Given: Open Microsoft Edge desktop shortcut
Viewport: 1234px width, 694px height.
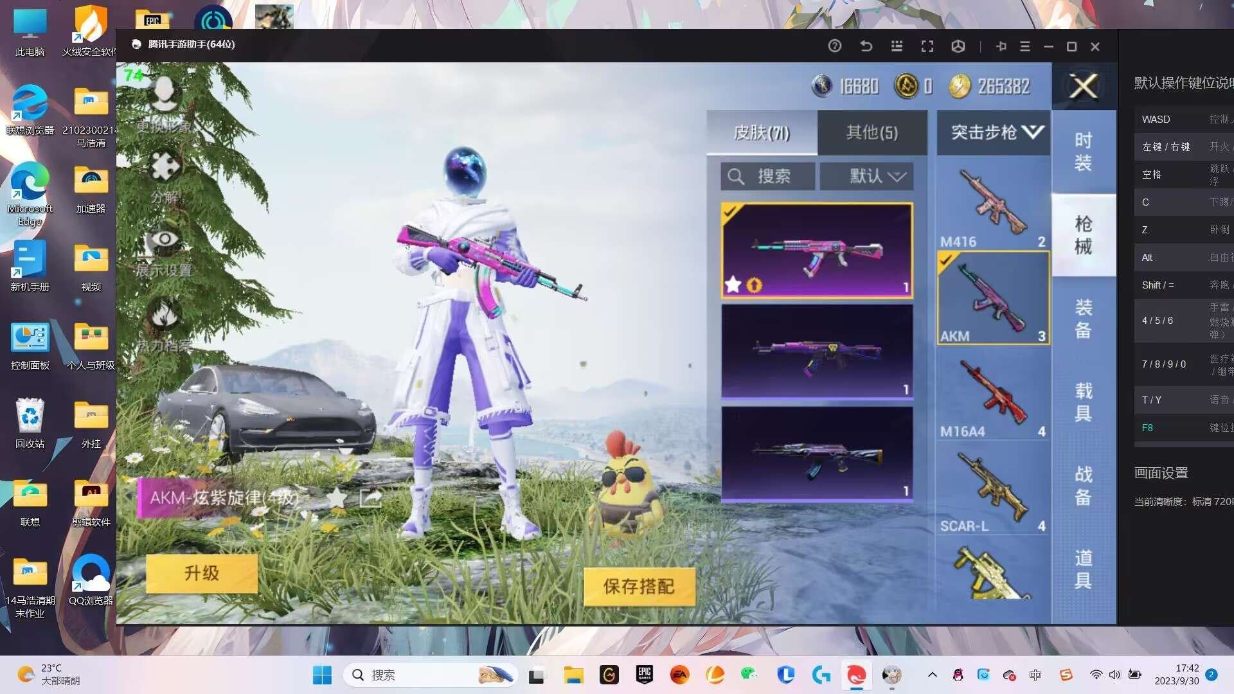Looking at the screenshot, I should [30, 194].
